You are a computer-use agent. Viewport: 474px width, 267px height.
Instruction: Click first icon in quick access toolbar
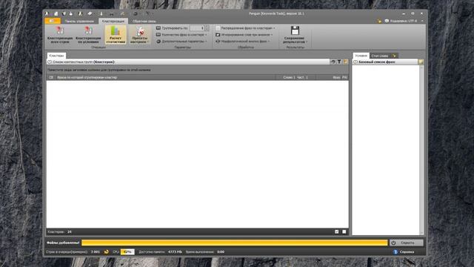[x=47, y=13]
